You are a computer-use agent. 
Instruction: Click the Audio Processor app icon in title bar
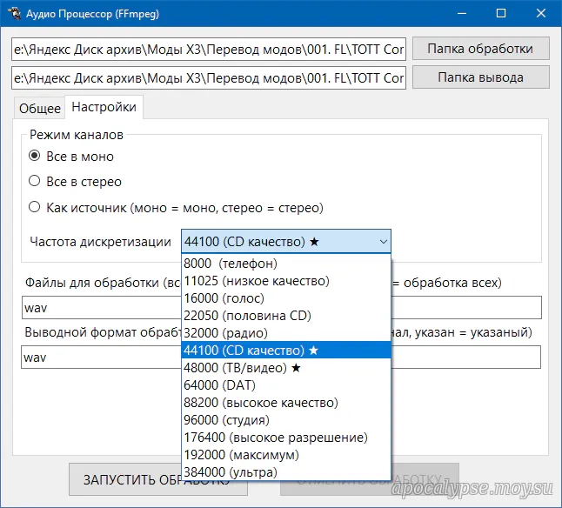point(14,14)
